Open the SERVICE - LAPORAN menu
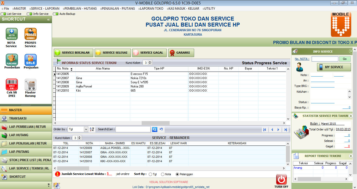The width and height of the screenshot is (357, 189). tap(44, 8)
